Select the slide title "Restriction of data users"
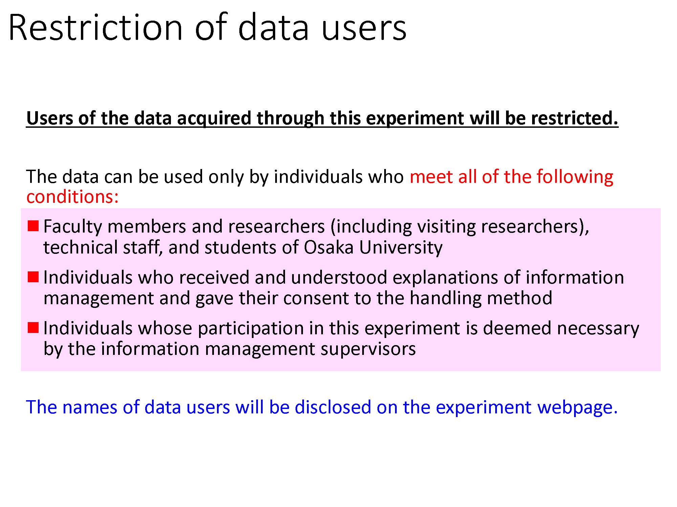The width and height of the screenshot is (677, 507). coord(207,27)
